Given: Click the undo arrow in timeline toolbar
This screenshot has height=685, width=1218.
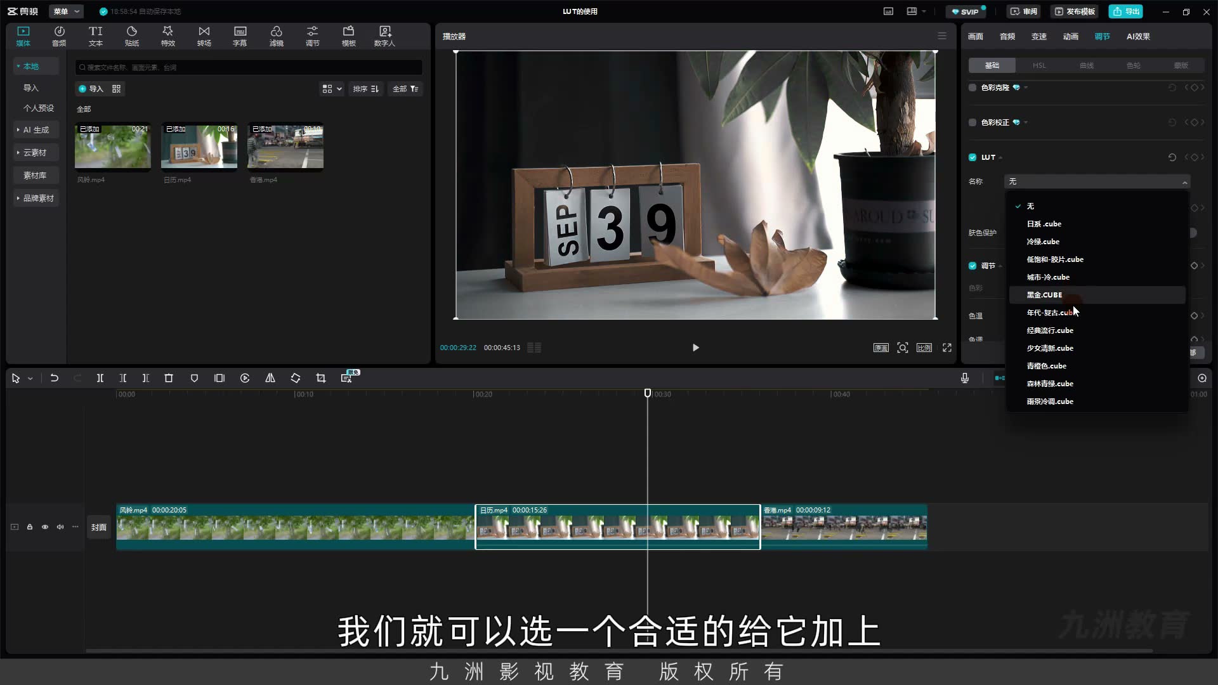Looking at the screenshot, I should pyautogui.click(x=55, y=378).
